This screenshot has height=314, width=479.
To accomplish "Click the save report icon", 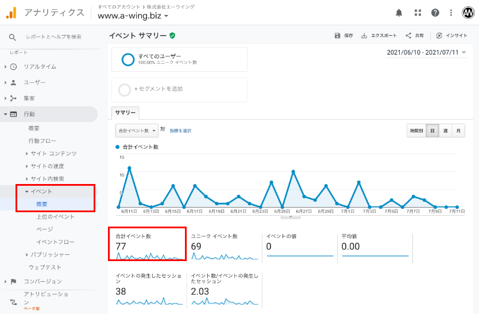I will (x=338, y=36).
